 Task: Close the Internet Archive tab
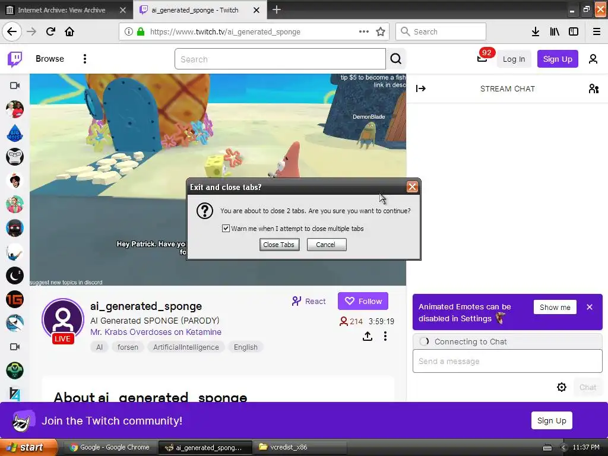(x=123, y=10)
